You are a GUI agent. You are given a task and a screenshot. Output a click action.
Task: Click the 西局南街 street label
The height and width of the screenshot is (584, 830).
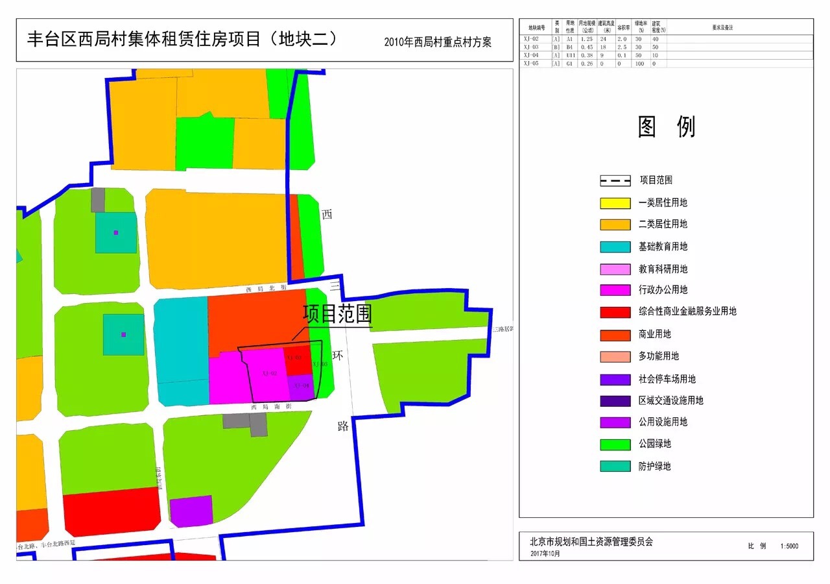coord(271,407)
